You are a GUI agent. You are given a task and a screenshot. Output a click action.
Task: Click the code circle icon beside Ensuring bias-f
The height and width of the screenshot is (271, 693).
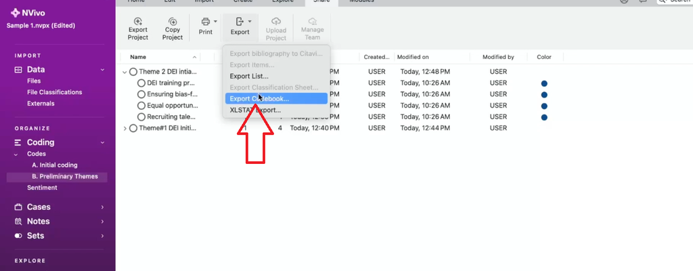pos(141,94)
